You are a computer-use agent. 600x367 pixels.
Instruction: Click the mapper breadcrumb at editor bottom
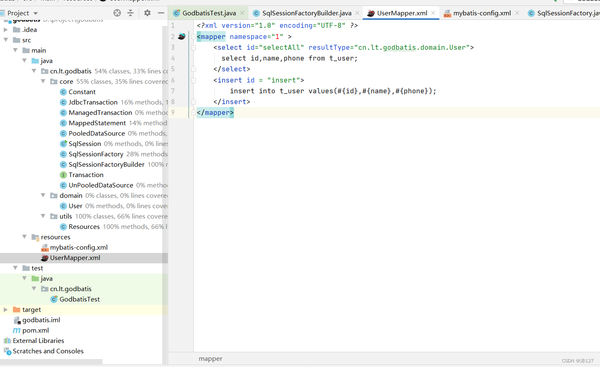tap(210, 359)
